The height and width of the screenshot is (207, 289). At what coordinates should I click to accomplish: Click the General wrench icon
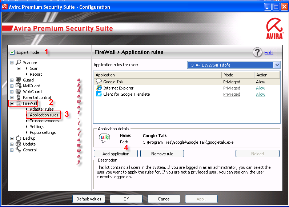pos(19,150)
